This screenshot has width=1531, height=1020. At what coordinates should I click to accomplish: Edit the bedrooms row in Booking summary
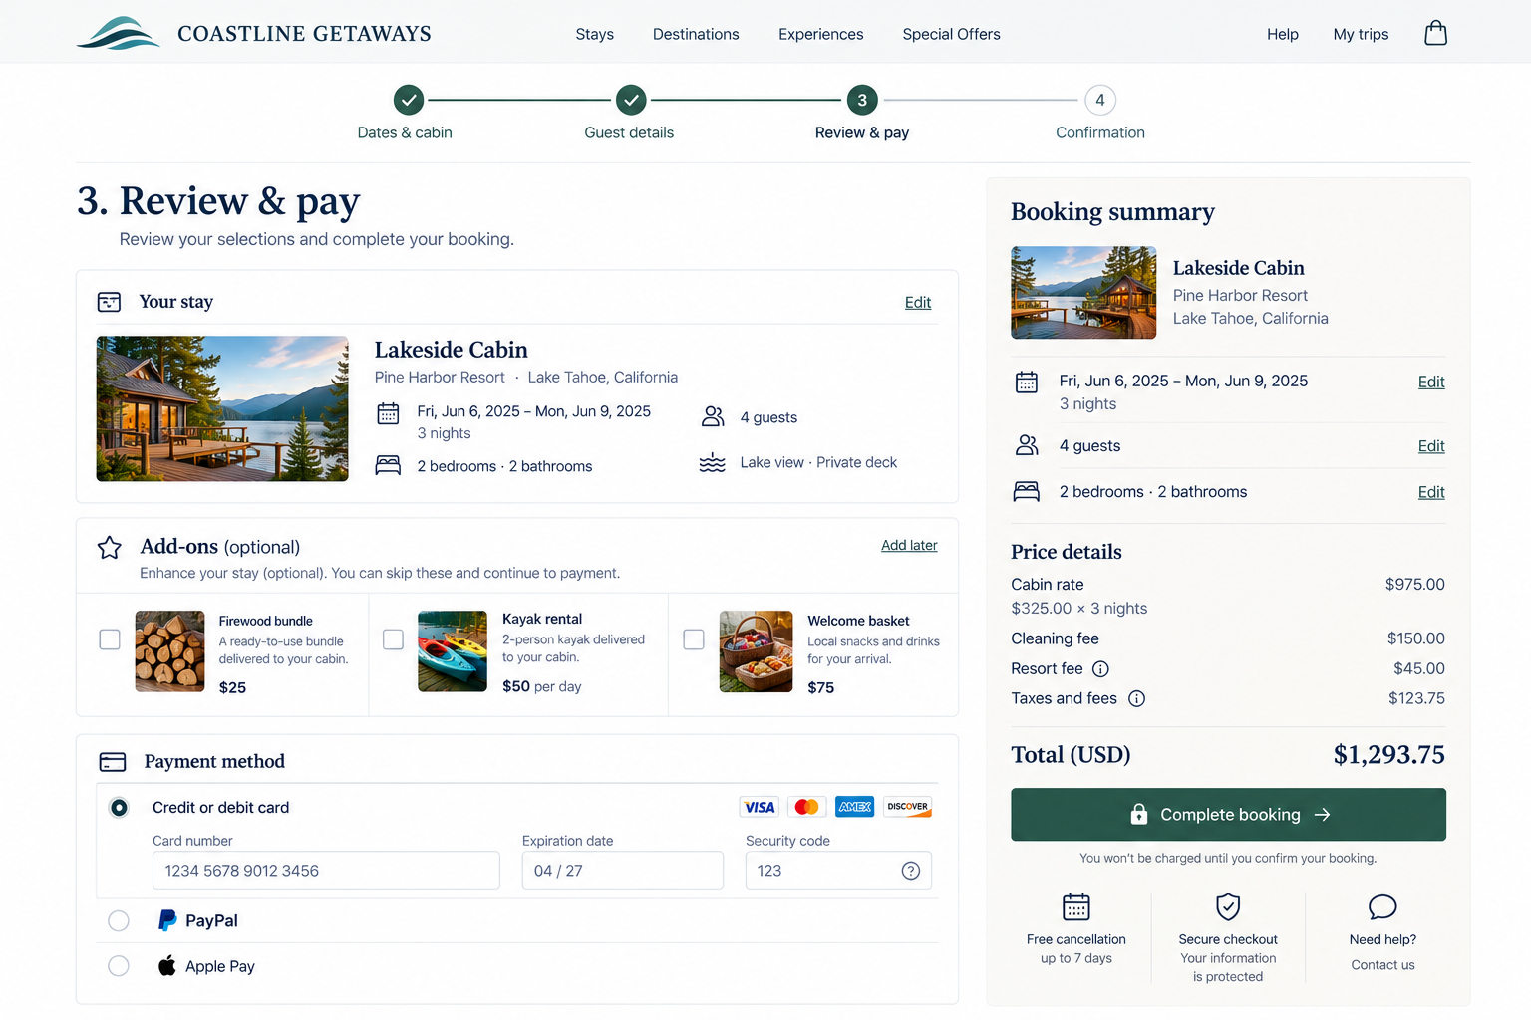point(1431,492)
